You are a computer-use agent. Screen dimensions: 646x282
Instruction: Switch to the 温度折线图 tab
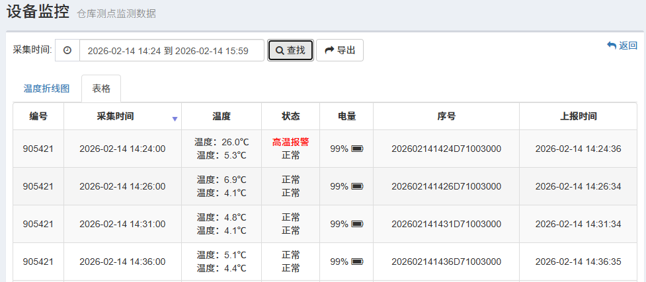(46, 88)
